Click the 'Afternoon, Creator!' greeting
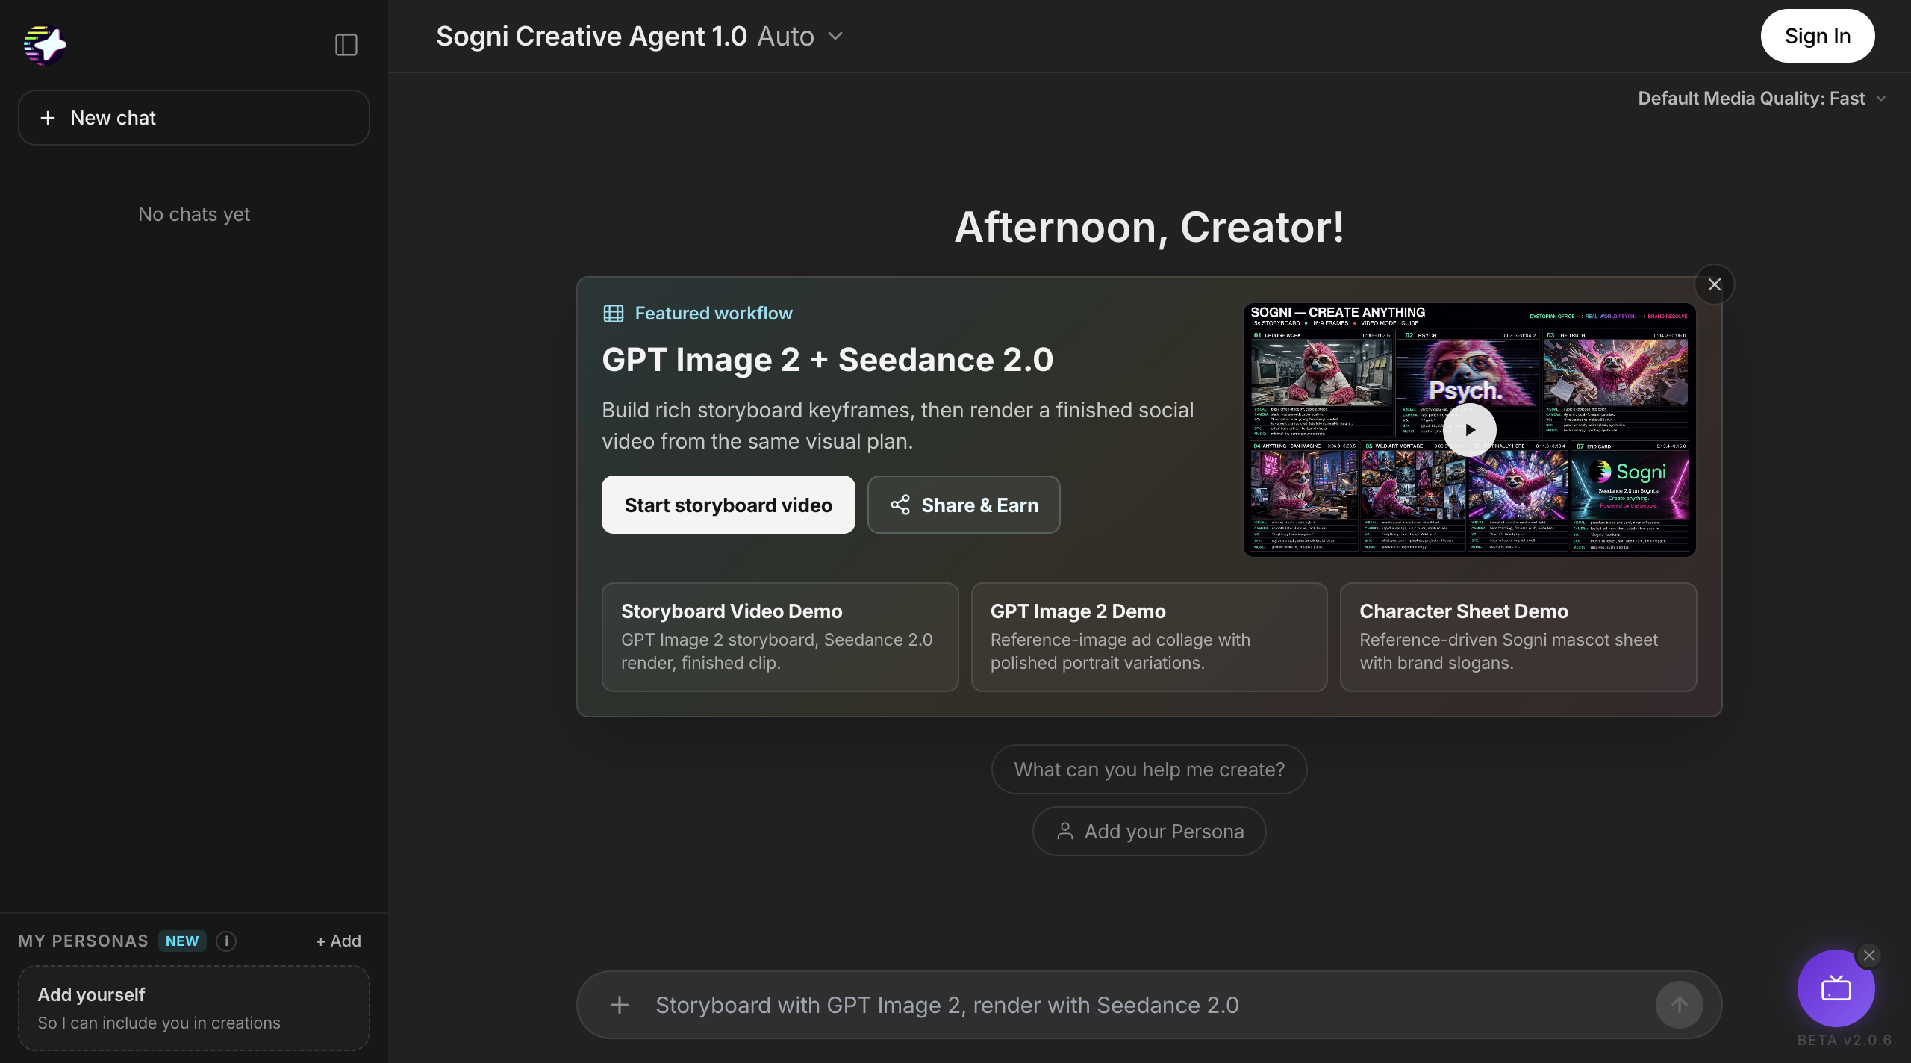Image resolution: width=1911 pixels, height=1063 pixels. [x=1150, y=226]
